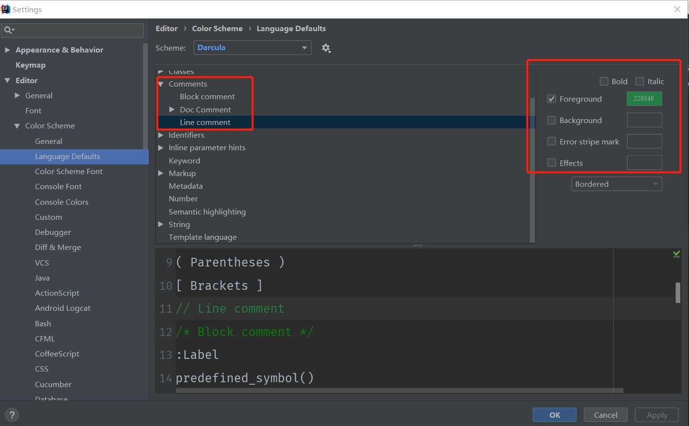Select Keyword in attribute list
The width and height of the screenshot is (689, 426).
point(184,160)
